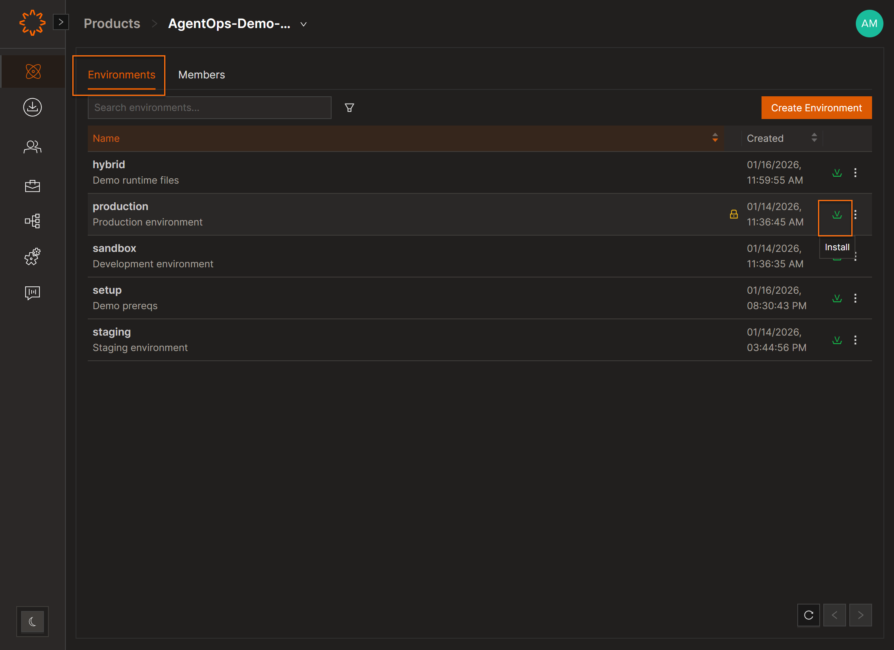Screen dimensions: 894x650
Task: Click the Create Environment button
Action: (x=816, y=108)
